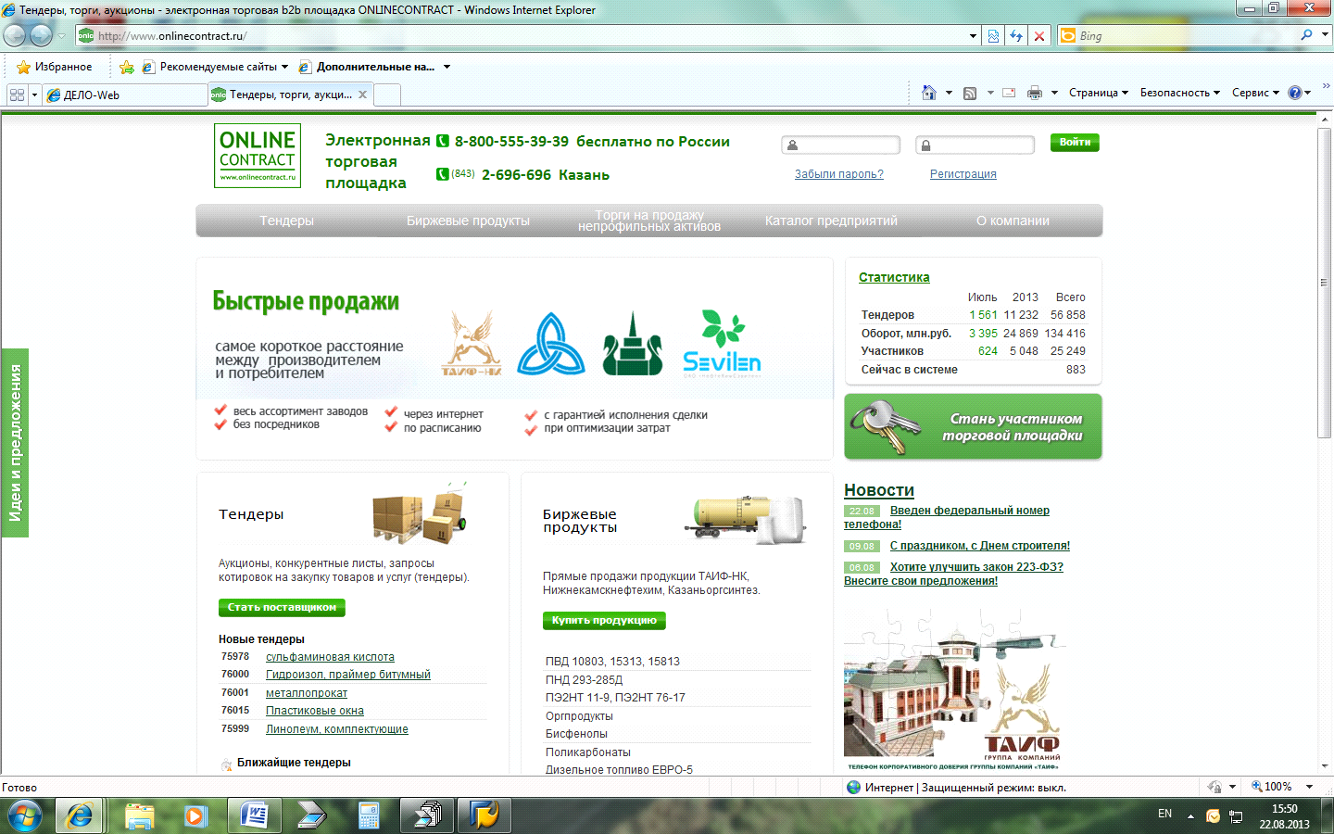Show hidden tray icons arrow
This screenshot has height=834, width=1334.
[x=1190, y=816]
